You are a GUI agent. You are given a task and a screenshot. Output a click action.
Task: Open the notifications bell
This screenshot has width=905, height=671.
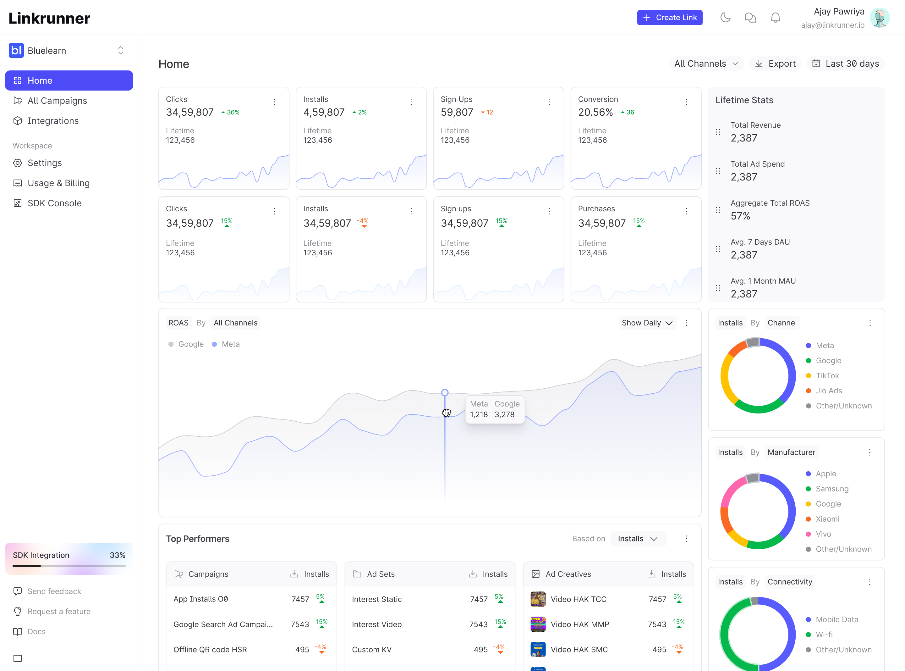775,18
